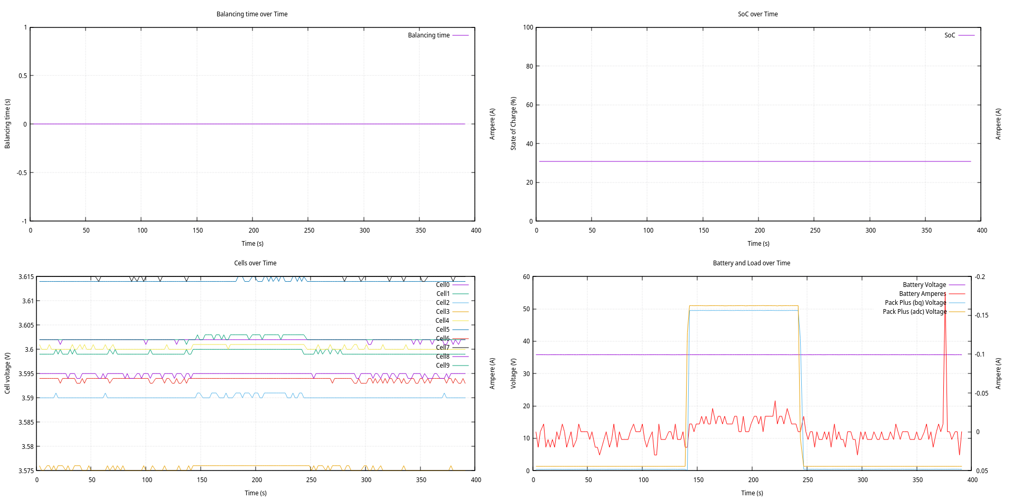The width and height of the screenshot is (1012, 499).
Task: Click the Pack Plus voltage plateau near 50 V
Action: (x=744, y=306)
